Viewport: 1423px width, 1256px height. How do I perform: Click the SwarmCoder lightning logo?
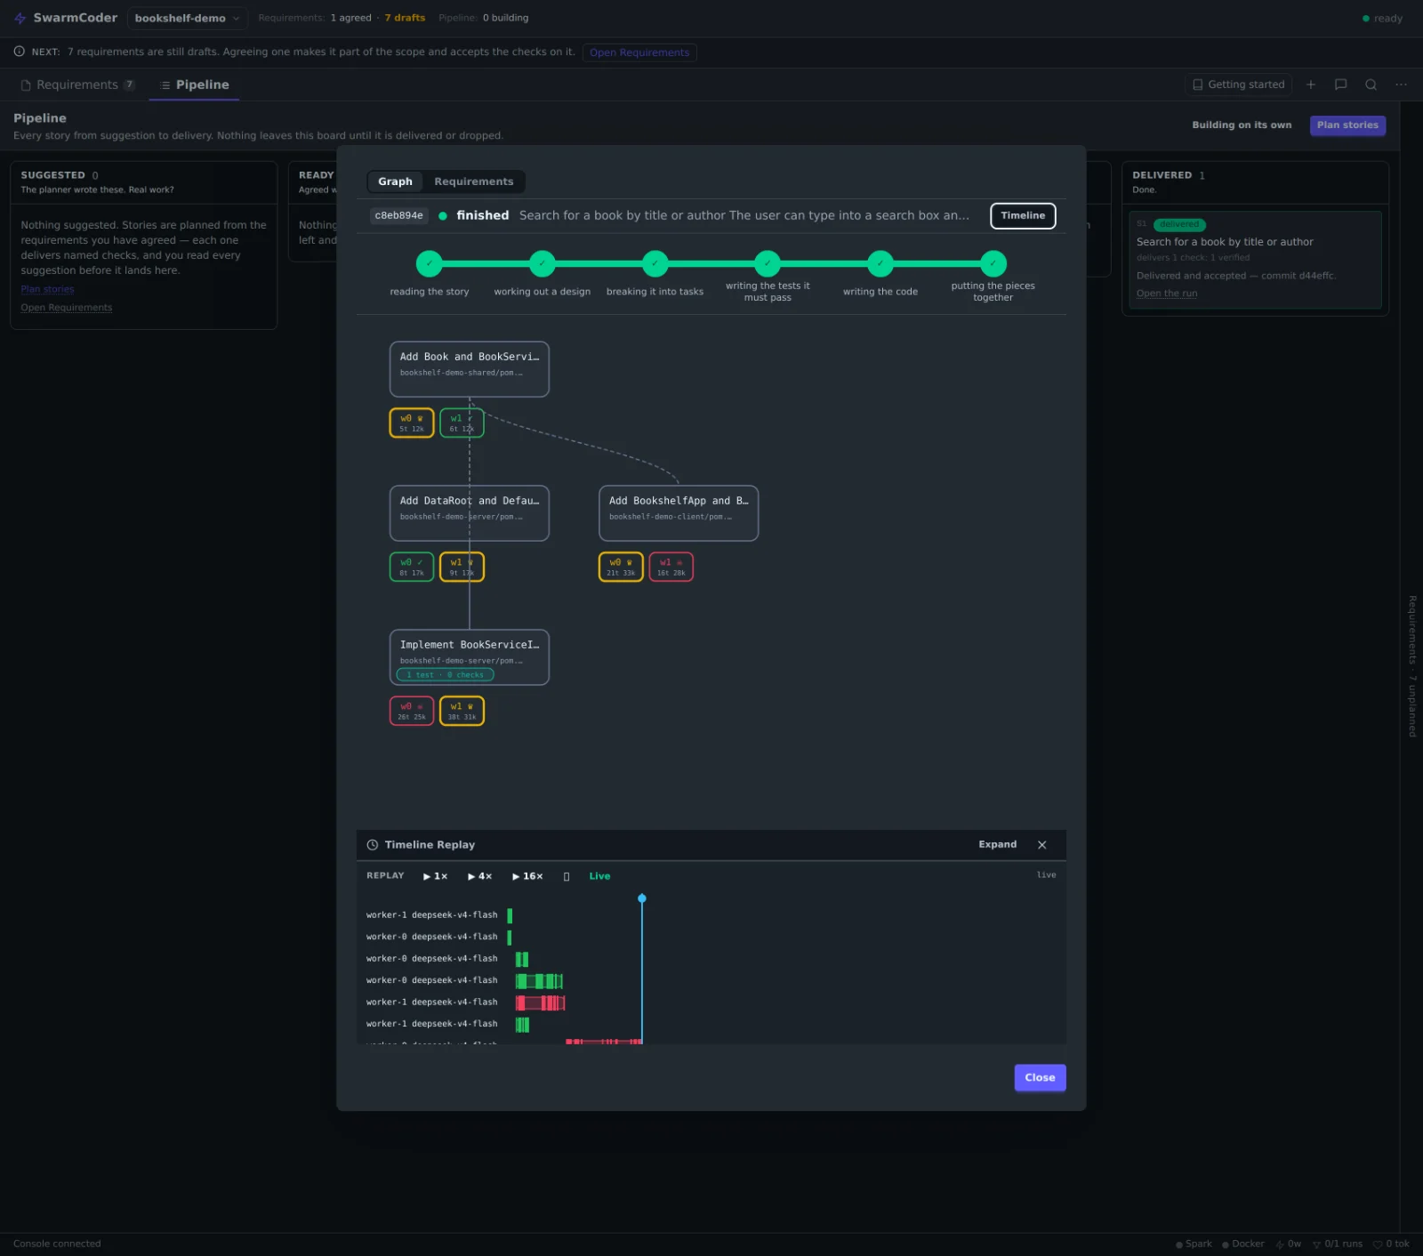point(20,18)
